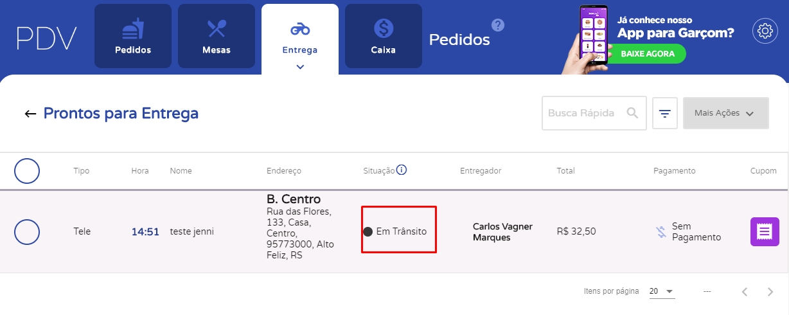789x315 pixels.
Task: Expand the Mais Ações dropdown
Action: [x=725, y=113]
